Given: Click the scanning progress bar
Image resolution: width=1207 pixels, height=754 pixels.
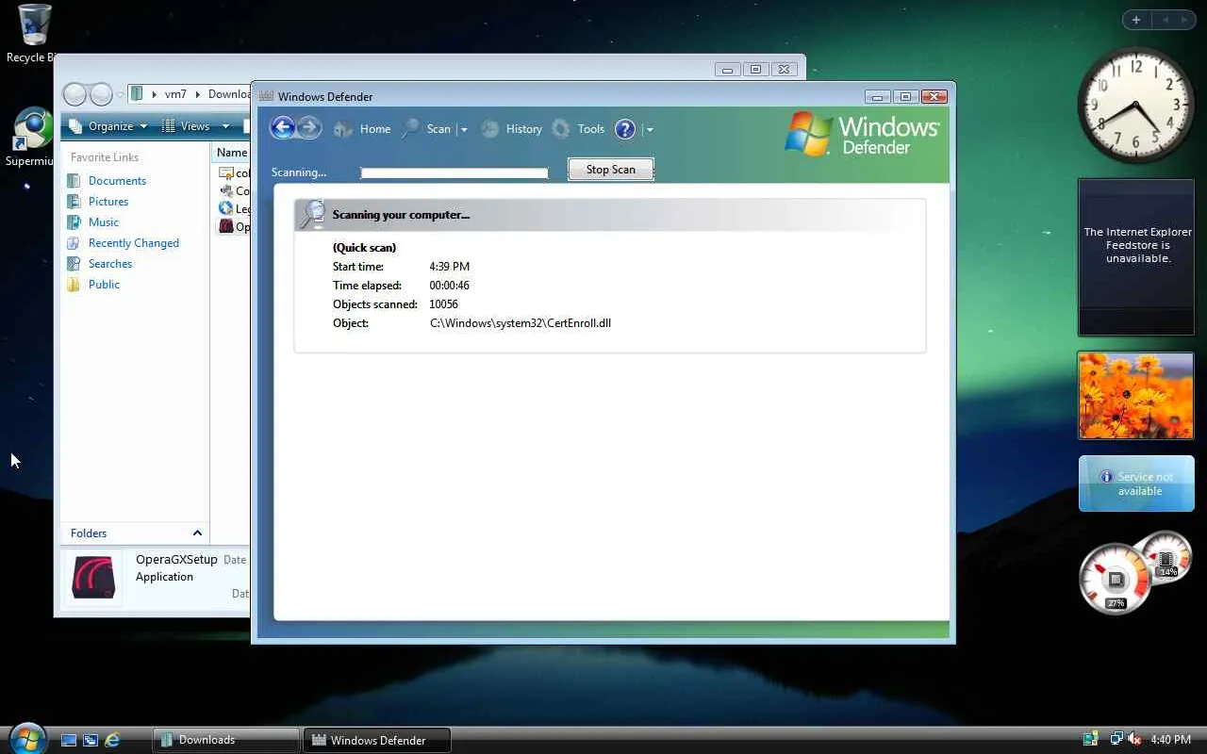Looking at the screenshot, I should pos(455,172).
